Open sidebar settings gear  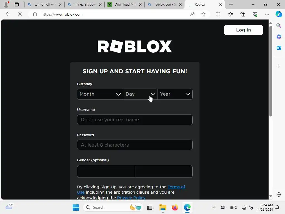[x=279, y=194]
